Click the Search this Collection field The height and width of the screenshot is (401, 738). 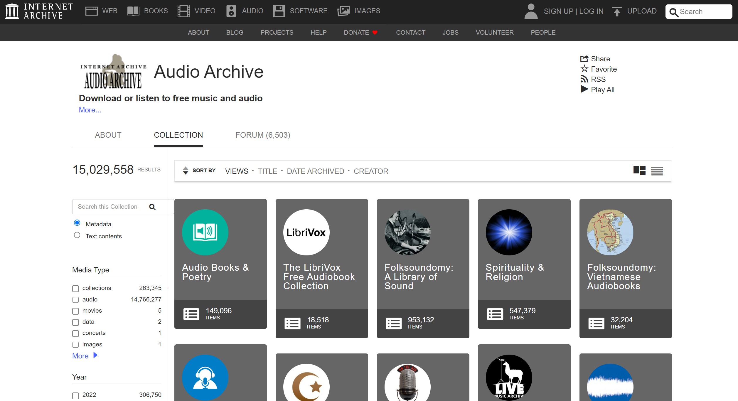tap(123, 207)
